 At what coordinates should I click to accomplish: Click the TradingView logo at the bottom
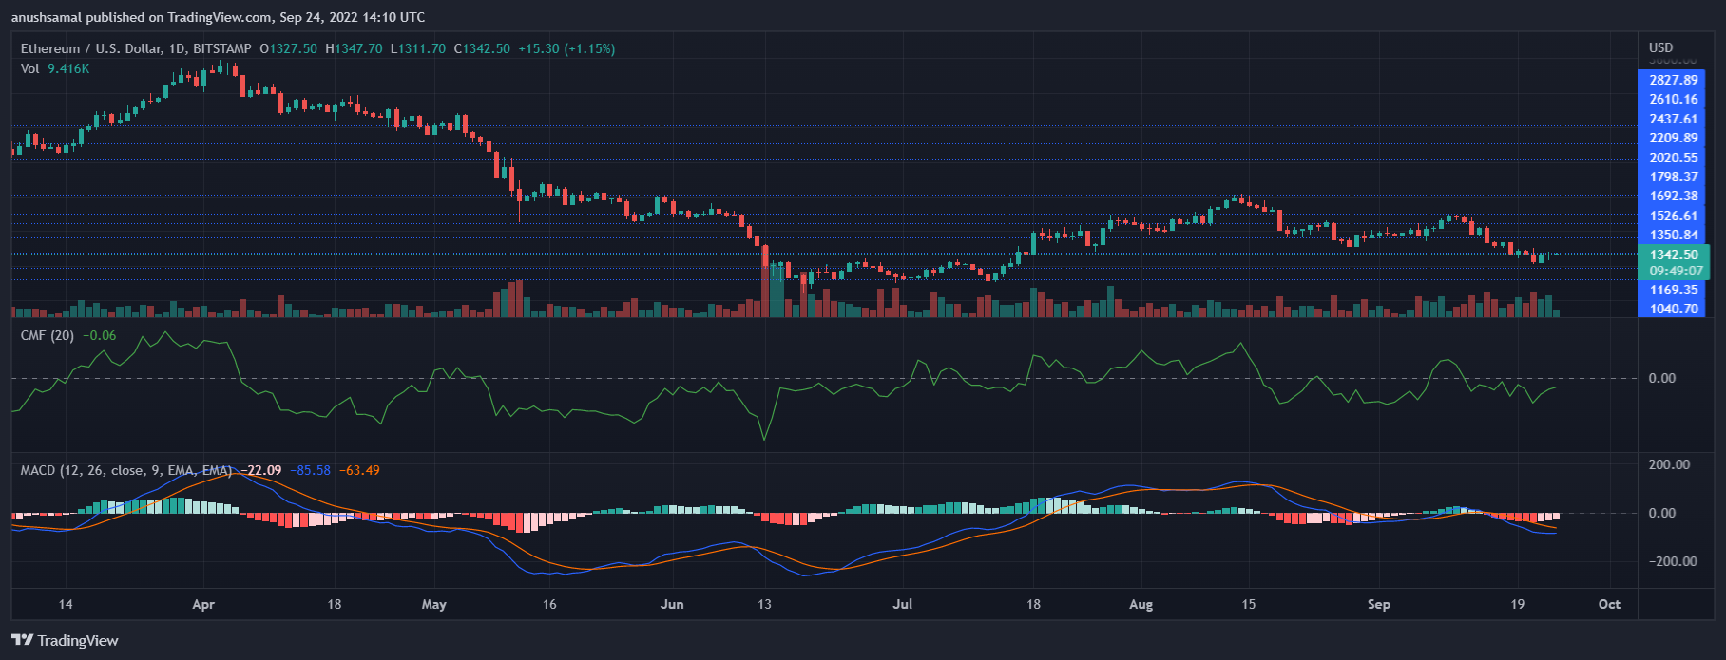65,641
